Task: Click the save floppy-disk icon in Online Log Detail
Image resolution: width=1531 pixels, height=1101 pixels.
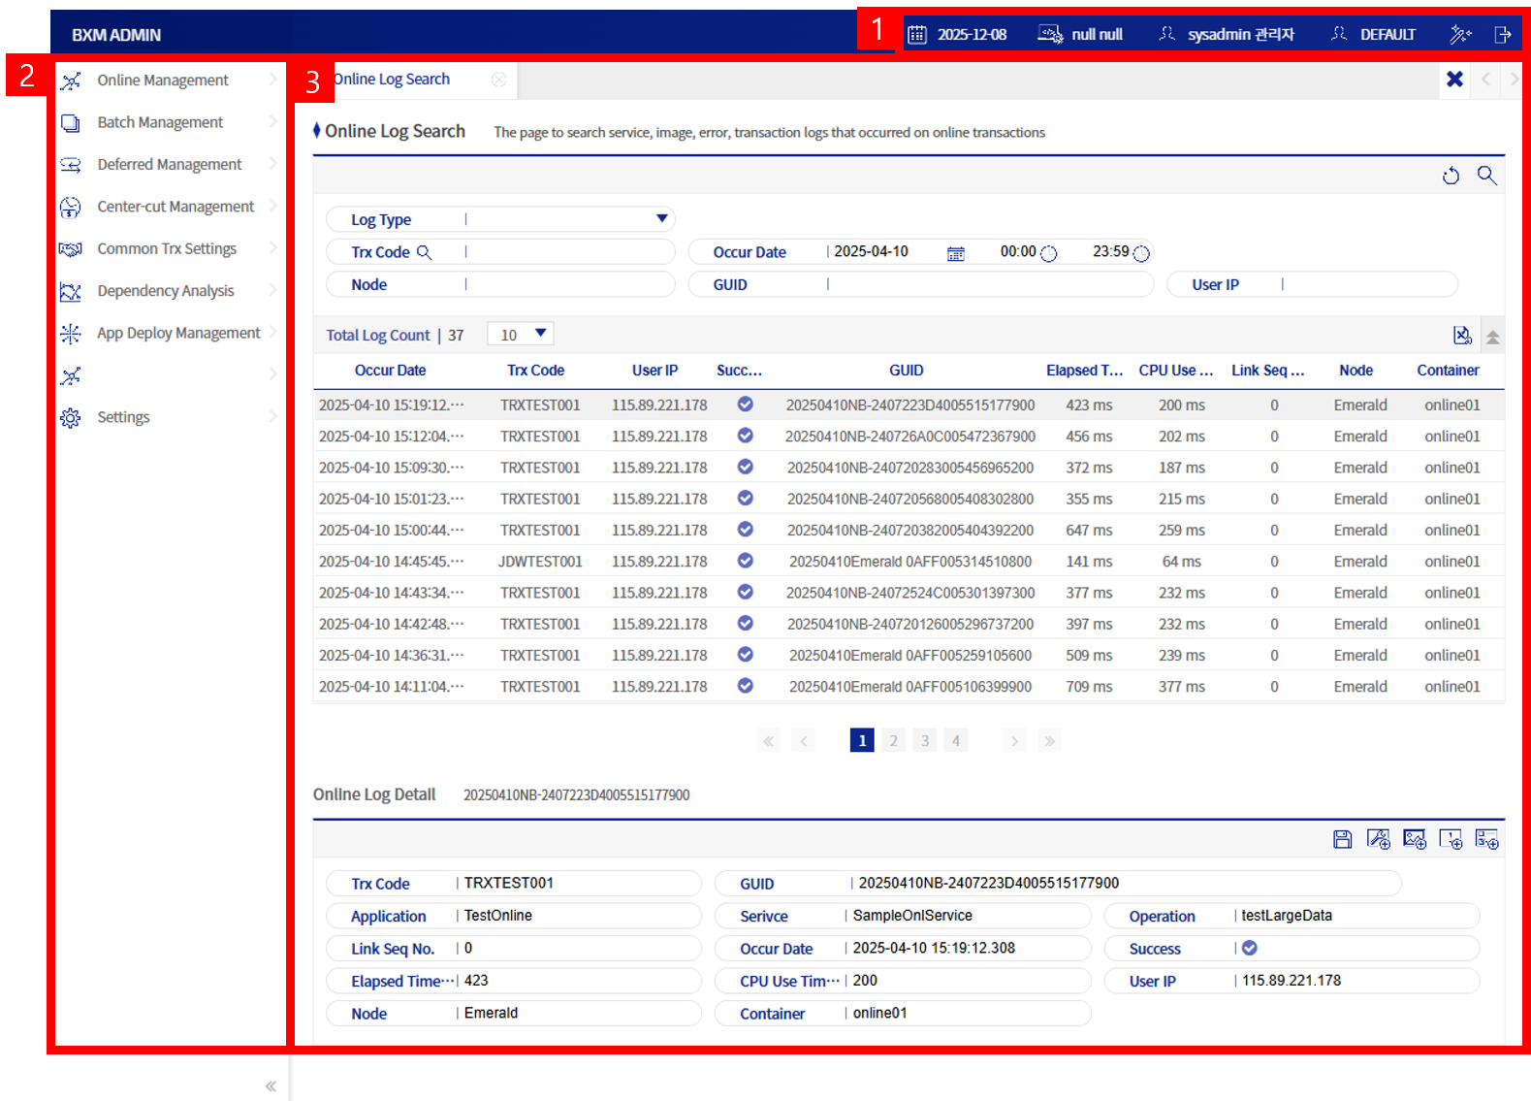Action: pyautogui.click(x=1342, y=839)
